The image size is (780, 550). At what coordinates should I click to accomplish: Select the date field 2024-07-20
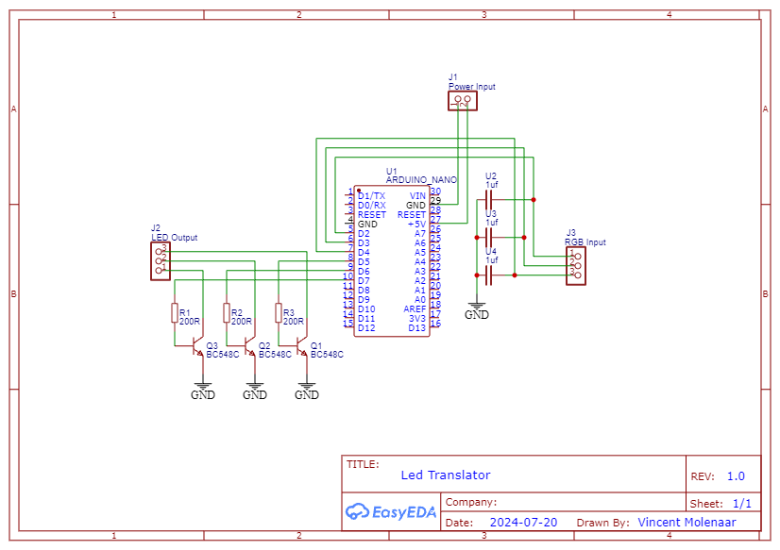pyautogui.click(x=523, y=522)
